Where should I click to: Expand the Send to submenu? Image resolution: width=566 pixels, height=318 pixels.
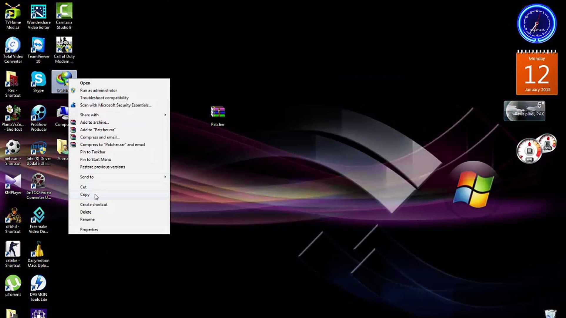119,177
